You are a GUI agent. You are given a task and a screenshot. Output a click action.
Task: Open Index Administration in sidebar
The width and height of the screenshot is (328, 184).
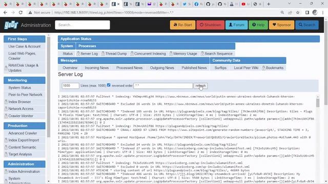24,172
